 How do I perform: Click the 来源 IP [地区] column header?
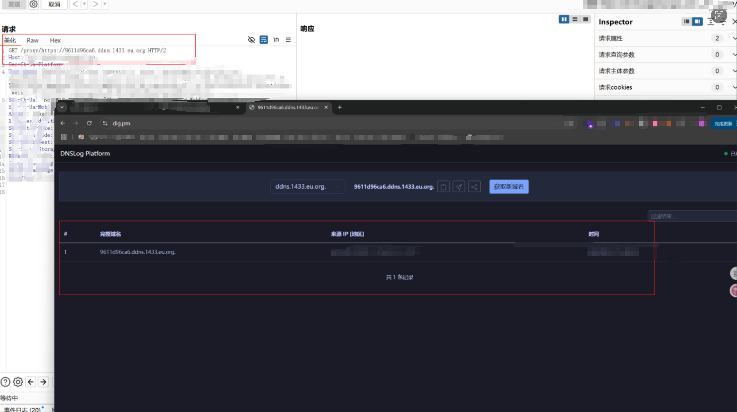(347, 234)
